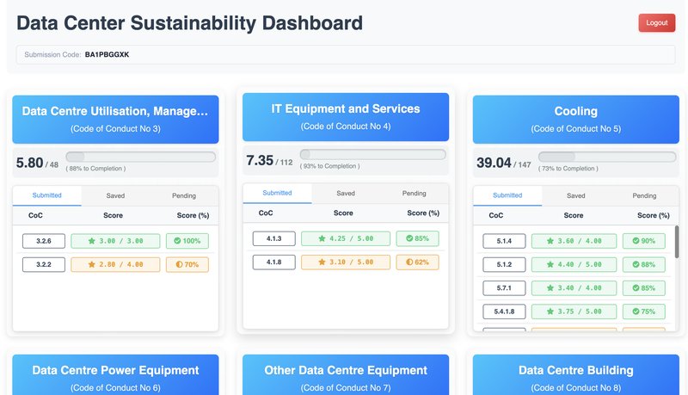Image resolution: width=688 pixels, height=395 pixels.
Task: Click the 5.80 / 48 total score
Action: click(x=37, y=164)
